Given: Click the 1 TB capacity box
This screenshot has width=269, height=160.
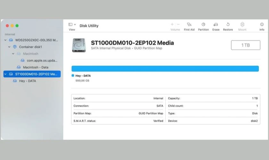Looking at the screenshot, I should (x=246, y=45).
